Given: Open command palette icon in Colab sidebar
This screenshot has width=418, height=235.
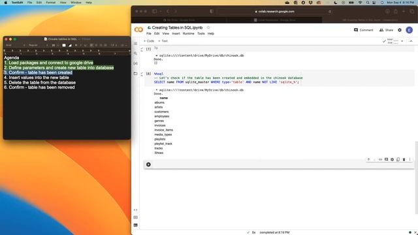Looking at the screenshot, I should pyautogui.click(x=135, y=217).
